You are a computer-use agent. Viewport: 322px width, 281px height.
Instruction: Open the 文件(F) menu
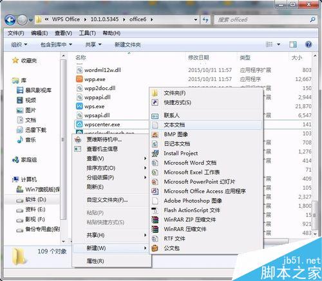click(16, 33)
